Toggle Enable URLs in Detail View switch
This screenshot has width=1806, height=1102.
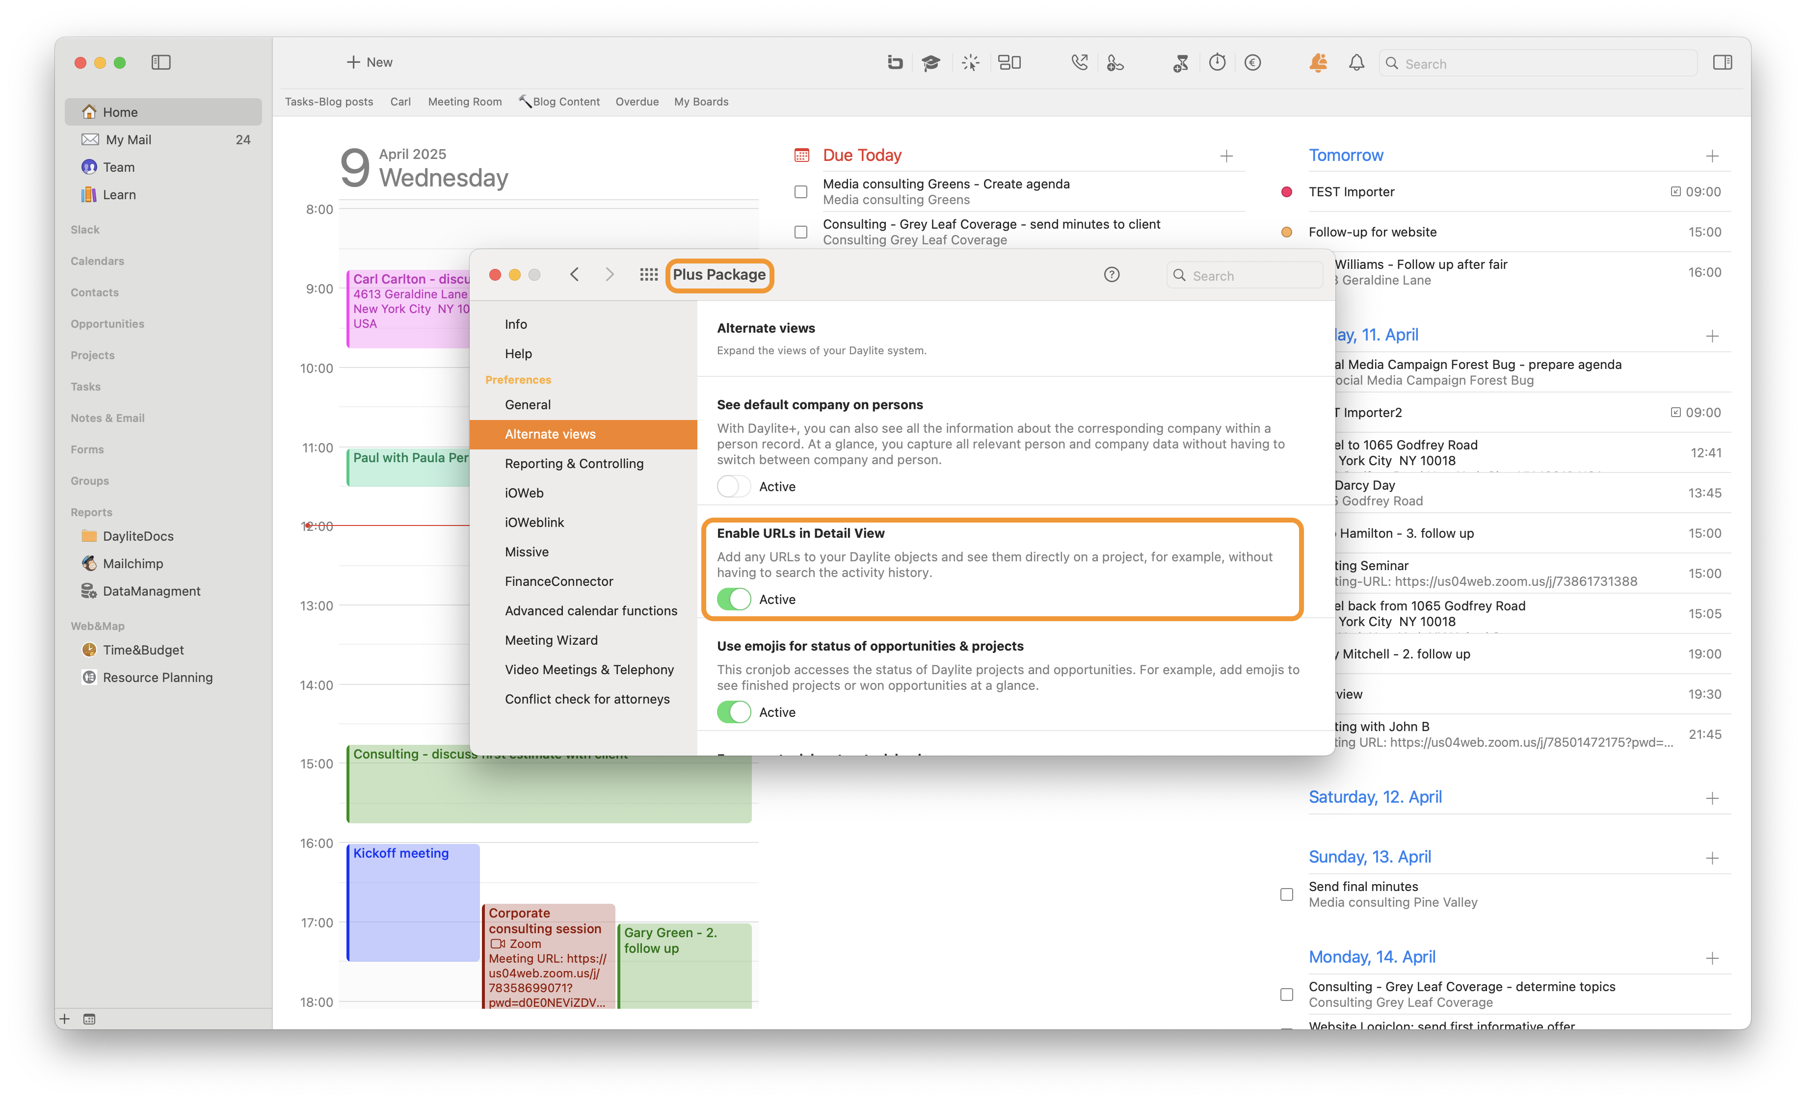point(734,600)
